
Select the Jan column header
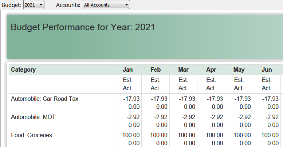click(x=127, y=70)
